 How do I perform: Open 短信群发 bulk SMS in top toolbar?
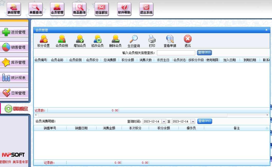coord(102,9)
